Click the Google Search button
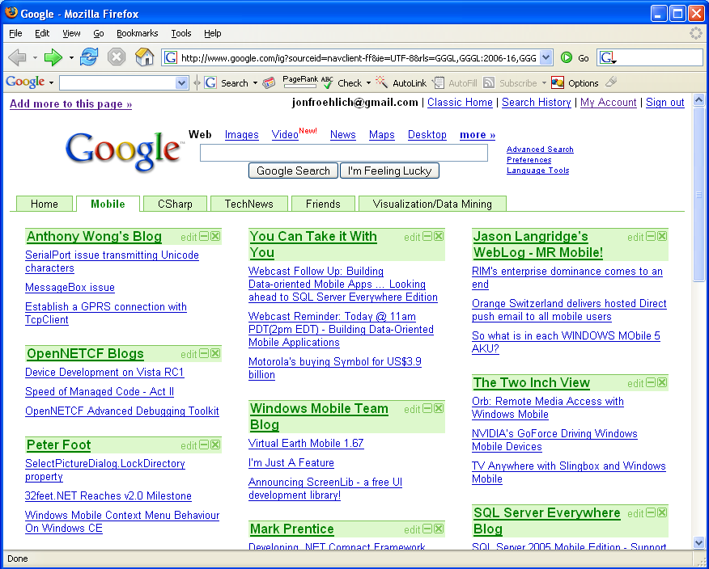The image size is (709, 569). point(293,171)
